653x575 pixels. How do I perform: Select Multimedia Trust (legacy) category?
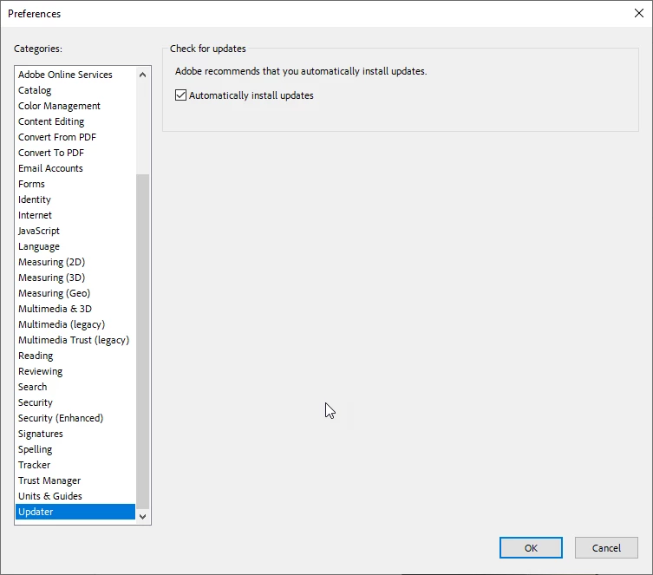click(75, 340)
